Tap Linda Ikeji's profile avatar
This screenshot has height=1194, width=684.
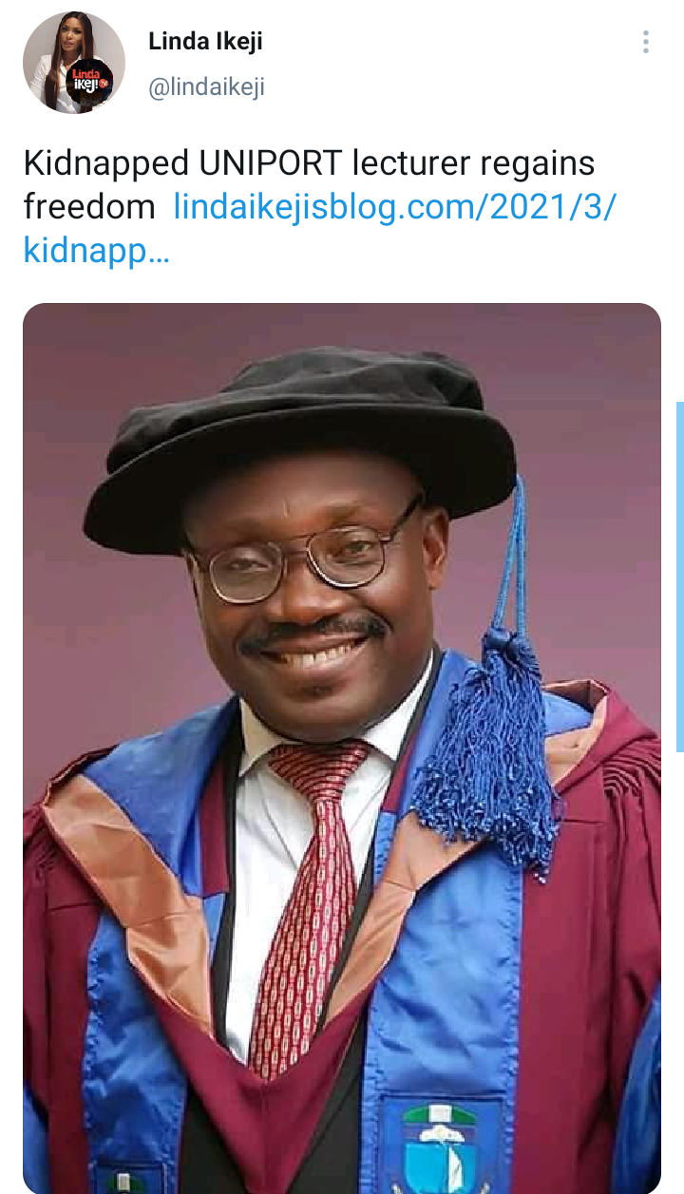point(74,64)
